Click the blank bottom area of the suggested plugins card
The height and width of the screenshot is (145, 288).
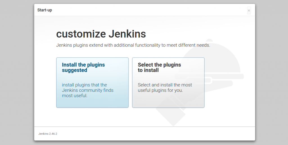(92, 103)
